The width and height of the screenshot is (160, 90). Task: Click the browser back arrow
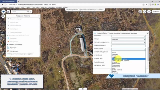3,4
